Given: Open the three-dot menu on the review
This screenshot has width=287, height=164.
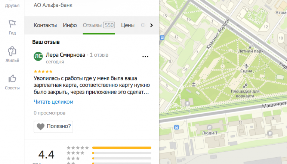Looking at the screenshot, I should (145, 57).
